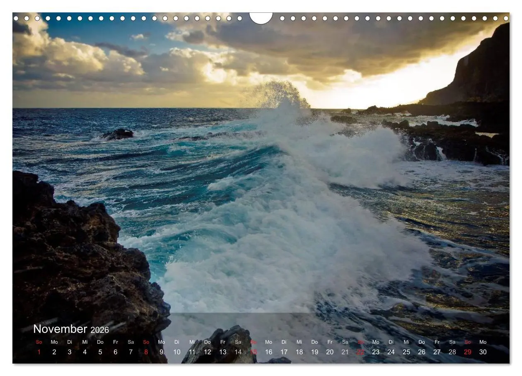
Task: Click the 'Sa' label above date 28
Action: (452, 342)
